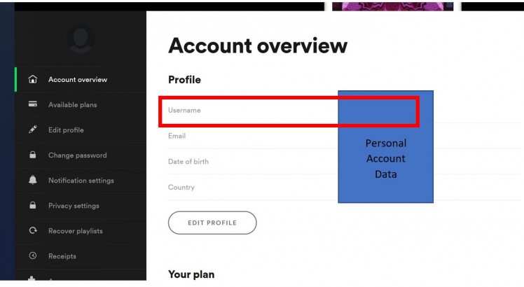Image resolution: width=524 pixels, height=287 pixels.
Task: Click the profile avatar in the sidebar
Action: [81, 40]
